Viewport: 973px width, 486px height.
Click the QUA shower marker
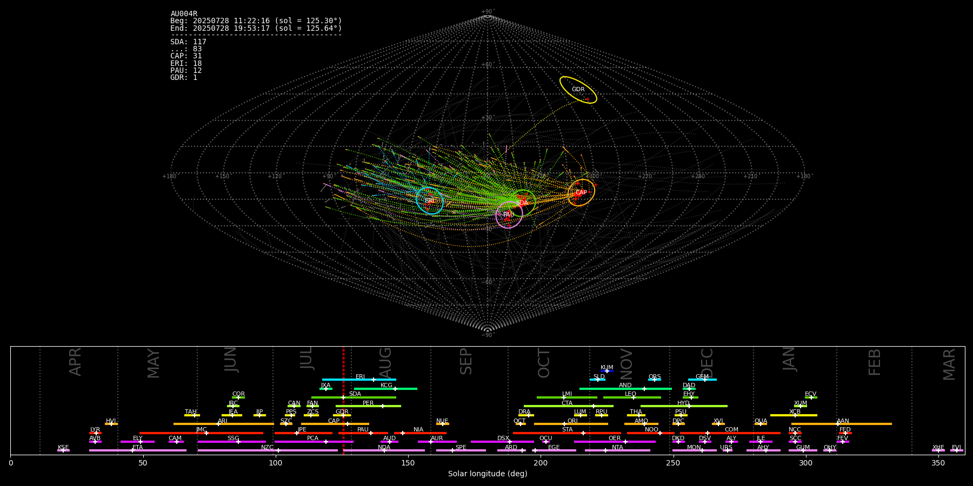point(761,424)
